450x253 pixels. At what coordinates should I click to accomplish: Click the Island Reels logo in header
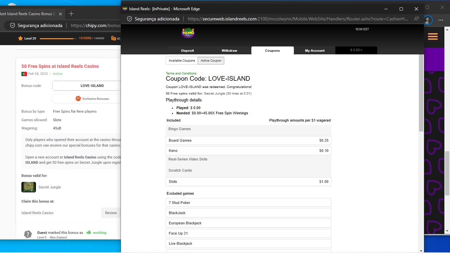[188, 33]
